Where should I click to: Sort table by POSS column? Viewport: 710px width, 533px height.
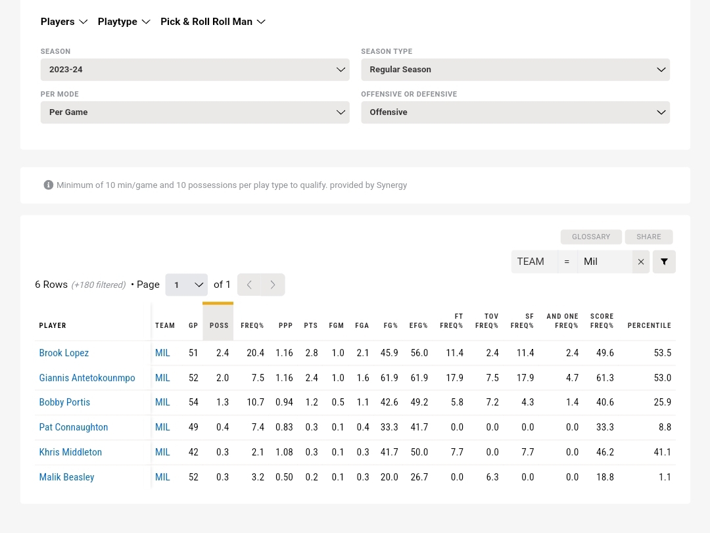coord(219,325)
